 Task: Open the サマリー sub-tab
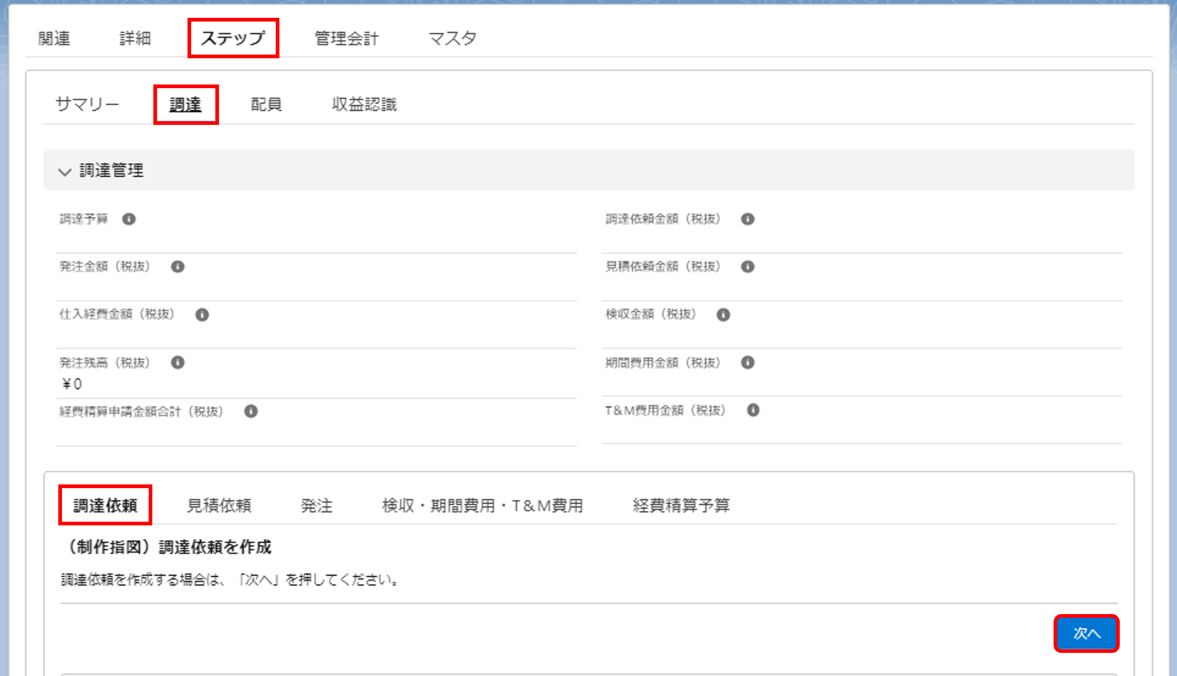pos(87,104)
